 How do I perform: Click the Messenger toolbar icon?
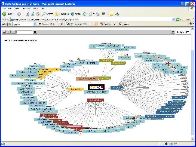(117, 14)
